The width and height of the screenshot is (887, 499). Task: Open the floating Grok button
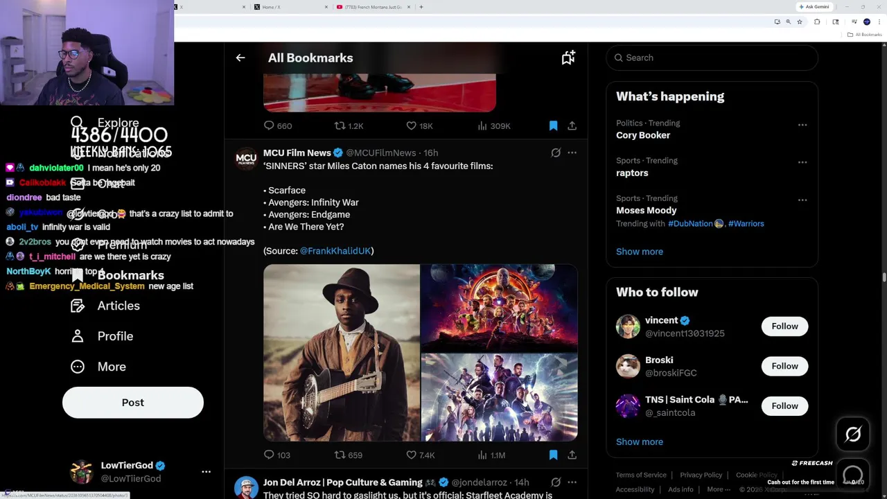tap(853, 435)
